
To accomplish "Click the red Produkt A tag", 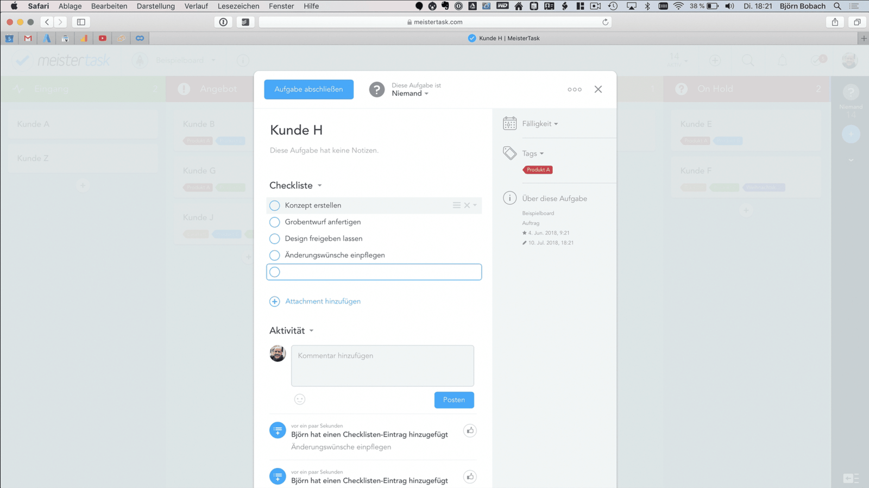I will 538,170.
